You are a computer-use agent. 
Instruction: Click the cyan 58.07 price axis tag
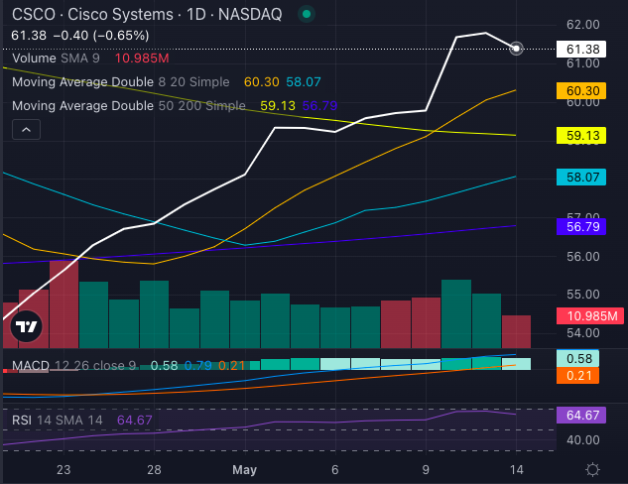click(x=581, y=177)
